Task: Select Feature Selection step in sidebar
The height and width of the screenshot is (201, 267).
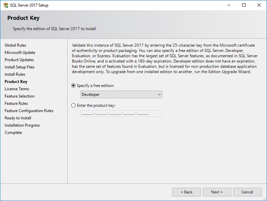Action: (20, 96)
